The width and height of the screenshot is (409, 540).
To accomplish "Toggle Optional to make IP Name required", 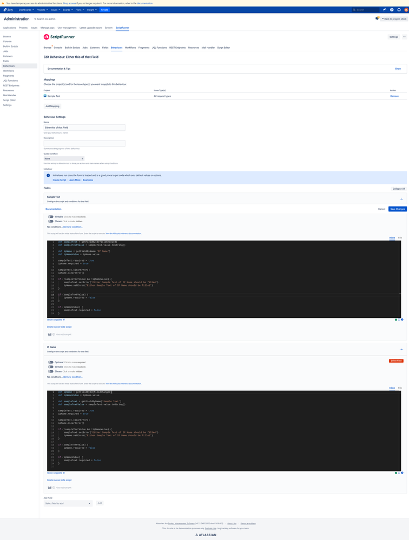I will [x=49, y=361].
